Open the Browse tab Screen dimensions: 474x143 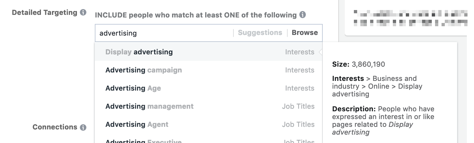pos(305,33)
